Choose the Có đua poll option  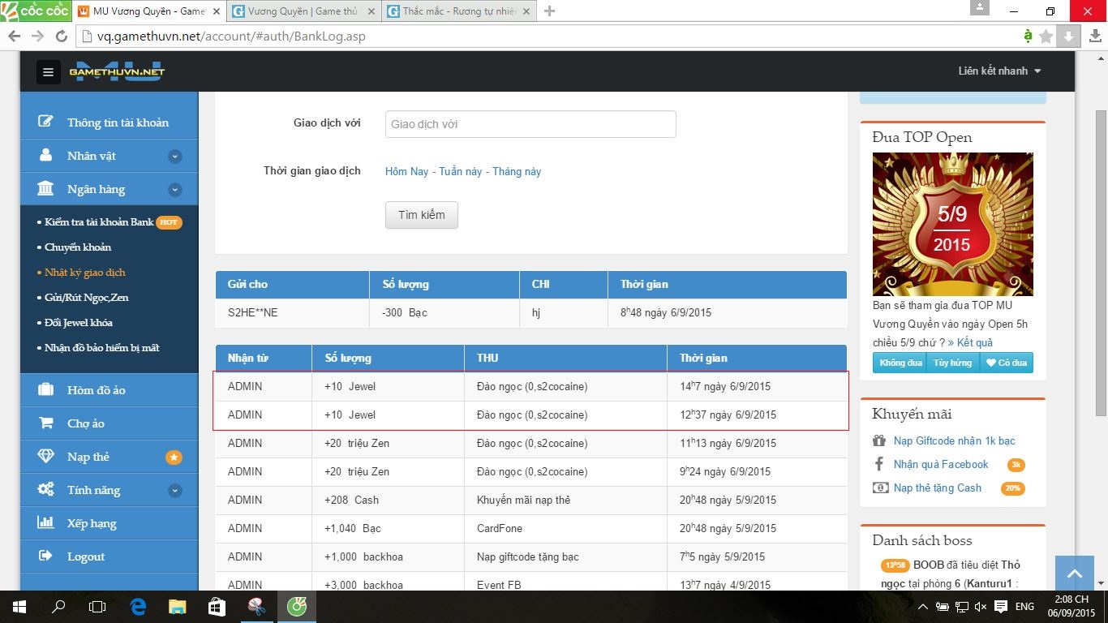point(1006,363)
